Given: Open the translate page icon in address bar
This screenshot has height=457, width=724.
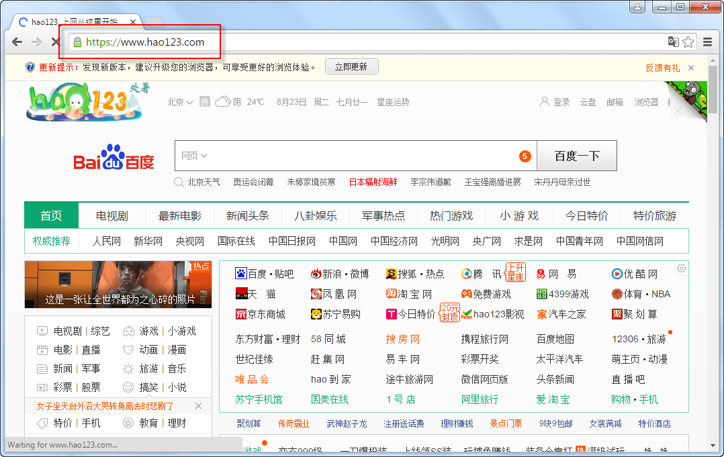Looking at the screenshot, I should pos(673,42).
